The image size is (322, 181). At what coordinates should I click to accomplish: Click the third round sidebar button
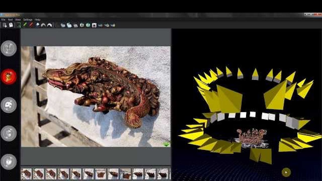pyautogui.click(x=9, y=105)
